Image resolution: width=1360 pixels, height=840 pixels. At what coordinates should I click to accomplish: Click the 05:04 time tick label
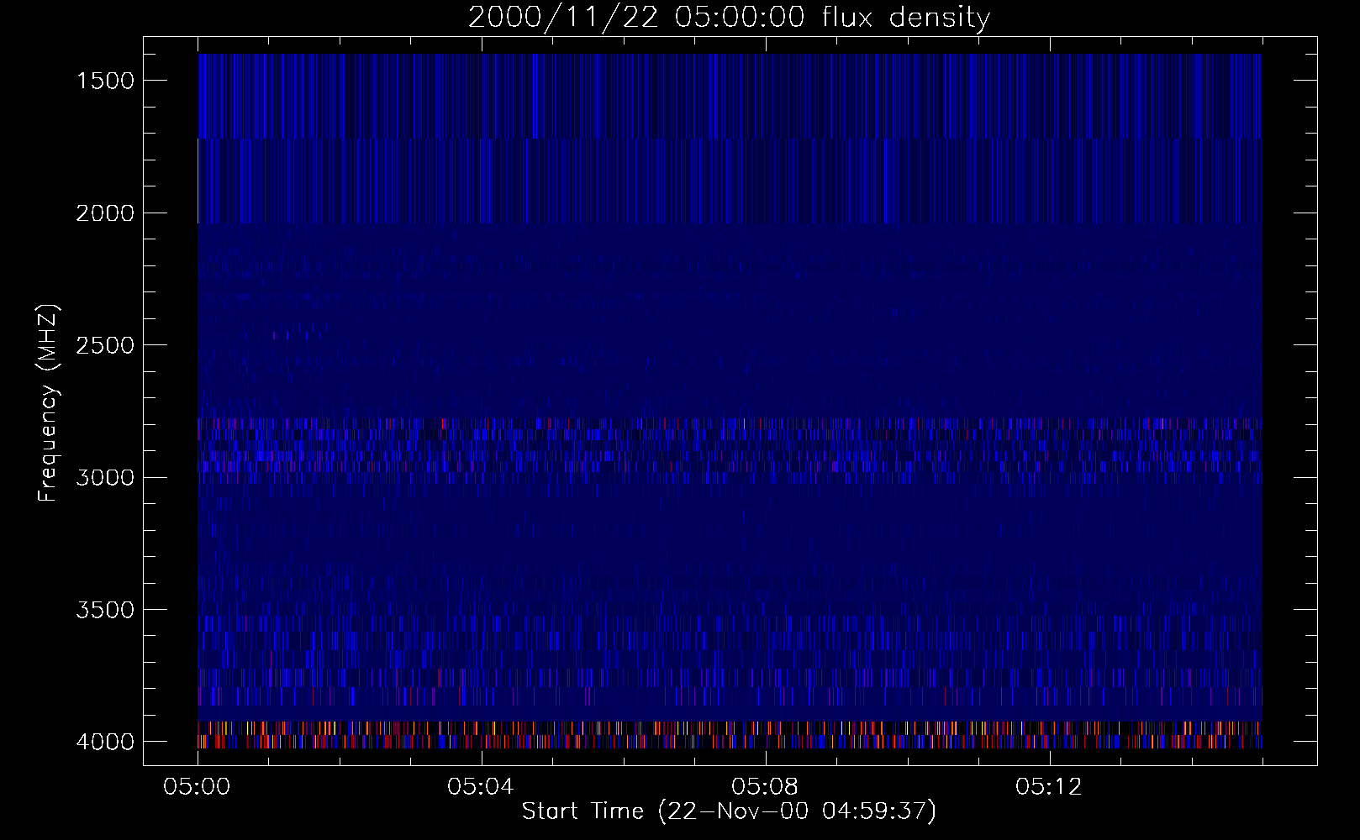pyautogui.click(x=481, y=787)
